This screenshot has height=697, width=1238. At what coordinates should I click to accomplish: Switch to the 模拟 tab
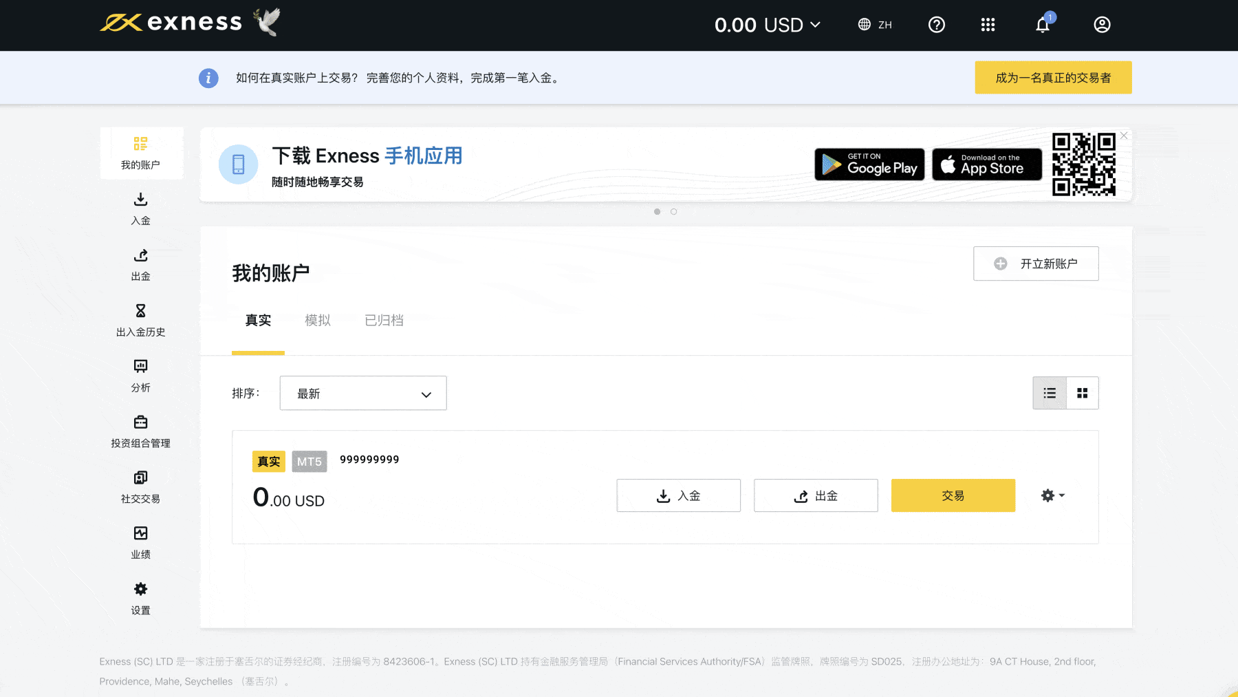click(x=318, y=321)
